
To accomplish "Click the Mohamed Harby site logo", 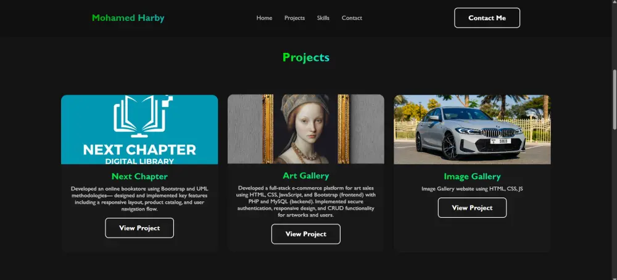I will pyautogui.click(x=128, y=18).
